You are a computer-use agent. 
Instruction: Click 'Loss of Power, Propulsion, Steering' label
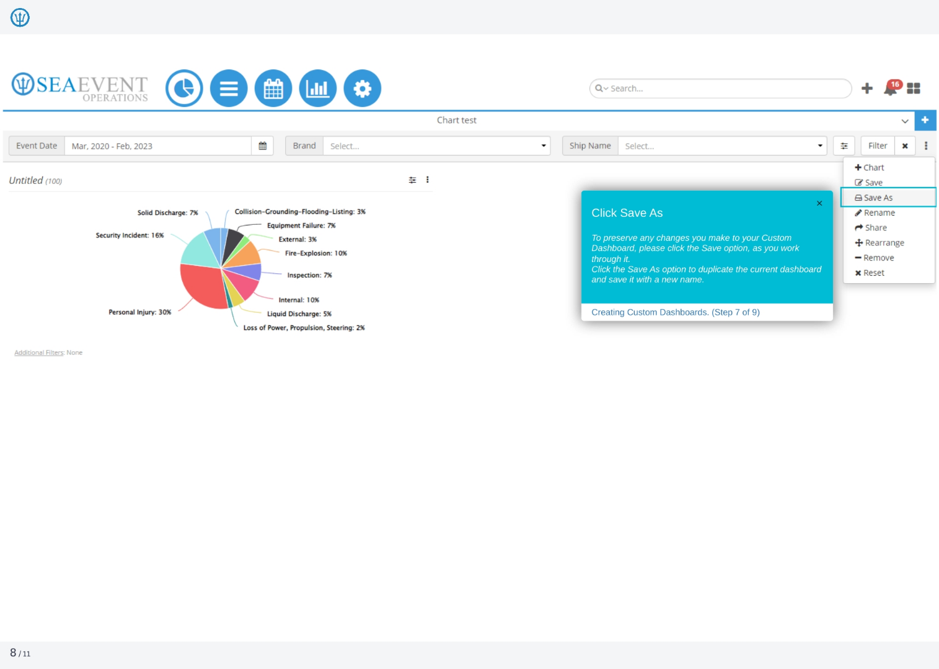(304, 328)
